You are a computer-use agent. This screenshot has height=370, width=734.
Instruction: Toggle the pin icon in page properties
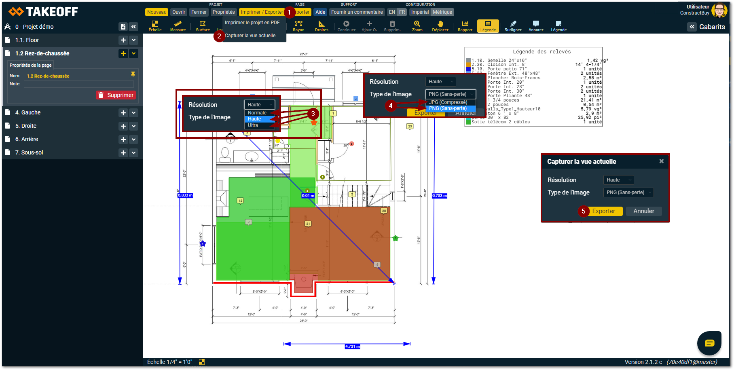(x=133, y=74)
